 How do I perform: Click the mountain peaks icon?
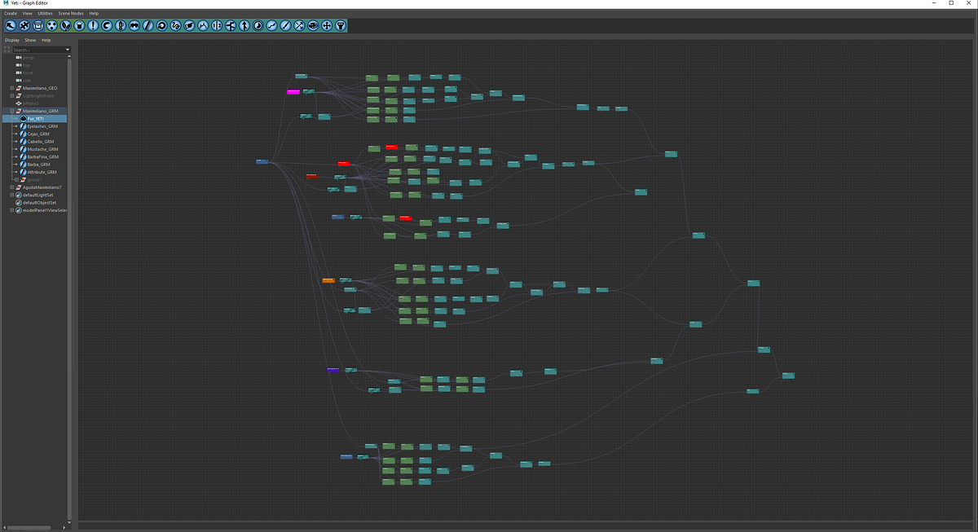[x=203, y=26]
